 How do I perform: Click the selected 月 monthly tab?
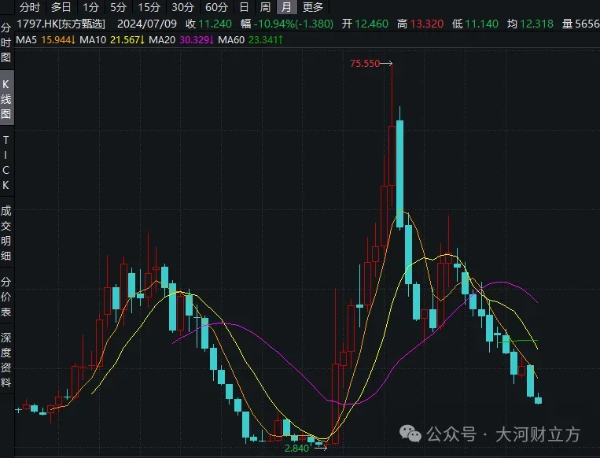[285, 7]
